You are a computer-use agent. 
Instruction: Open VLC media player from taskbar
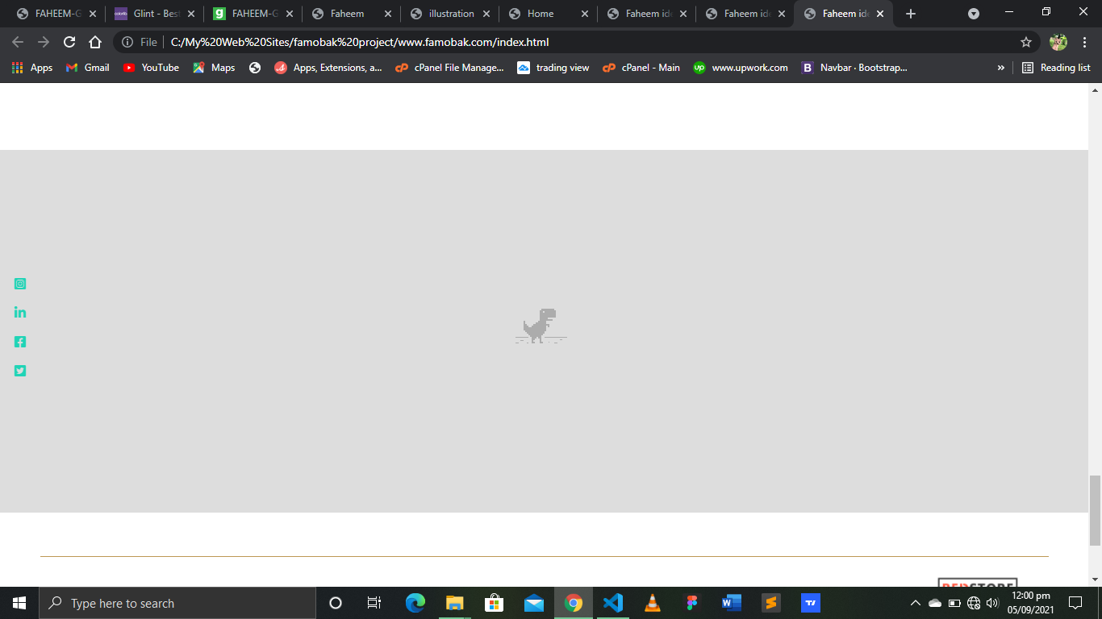pyautogui.click(x=653, y=603)
